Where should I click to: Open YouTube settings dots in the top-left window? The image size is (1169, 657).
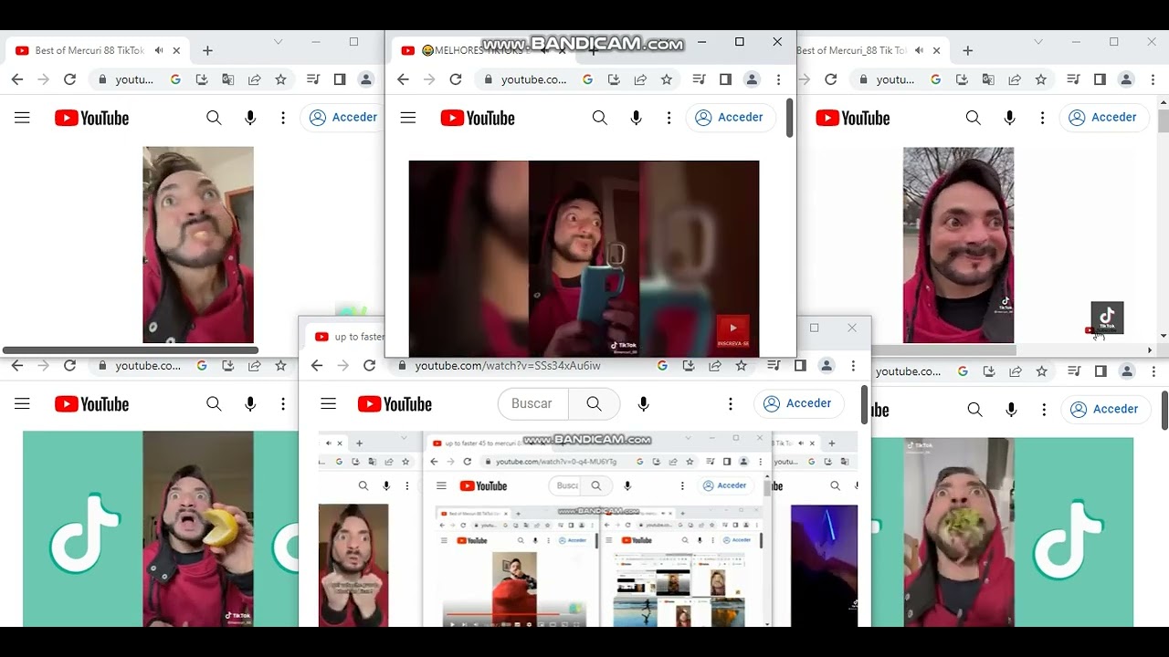point(283,118)
